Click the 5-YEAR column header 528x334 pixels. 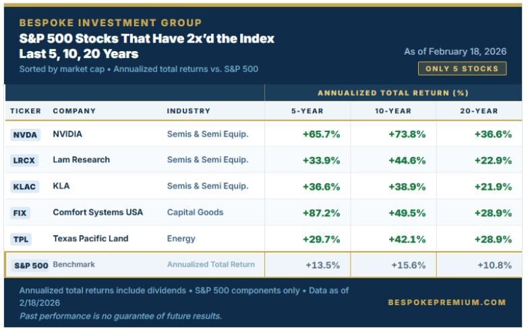tap(307, 111)
